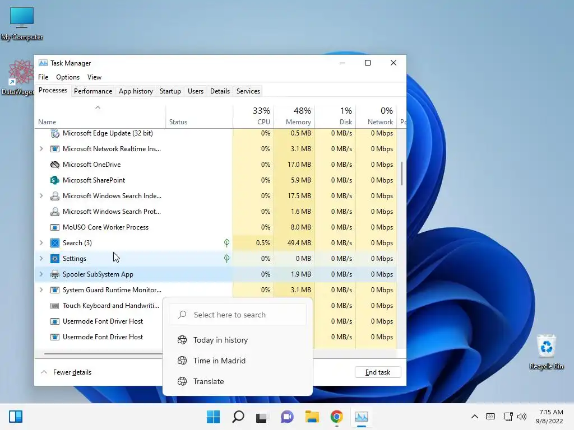Viewport: 574px width, 430px height.
Task: Sort by the Network column header
Action: (376, 116)
